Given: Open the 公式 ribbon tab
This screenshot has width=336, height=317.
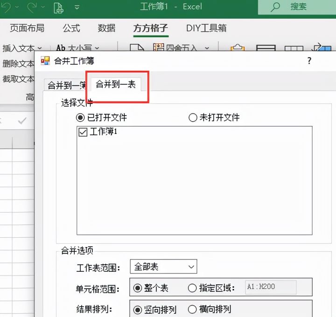Looking at the screenshot, I should tap(71, 28).
